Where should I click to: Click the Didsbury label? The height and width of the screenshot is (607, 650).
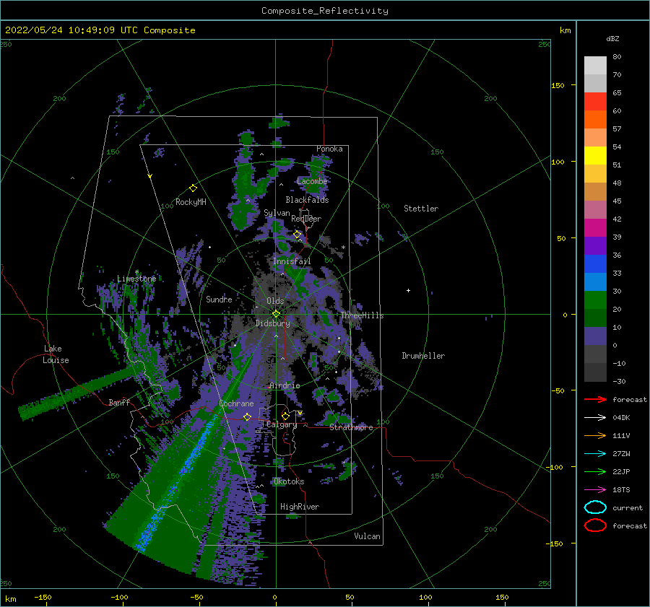click(273, 323)
